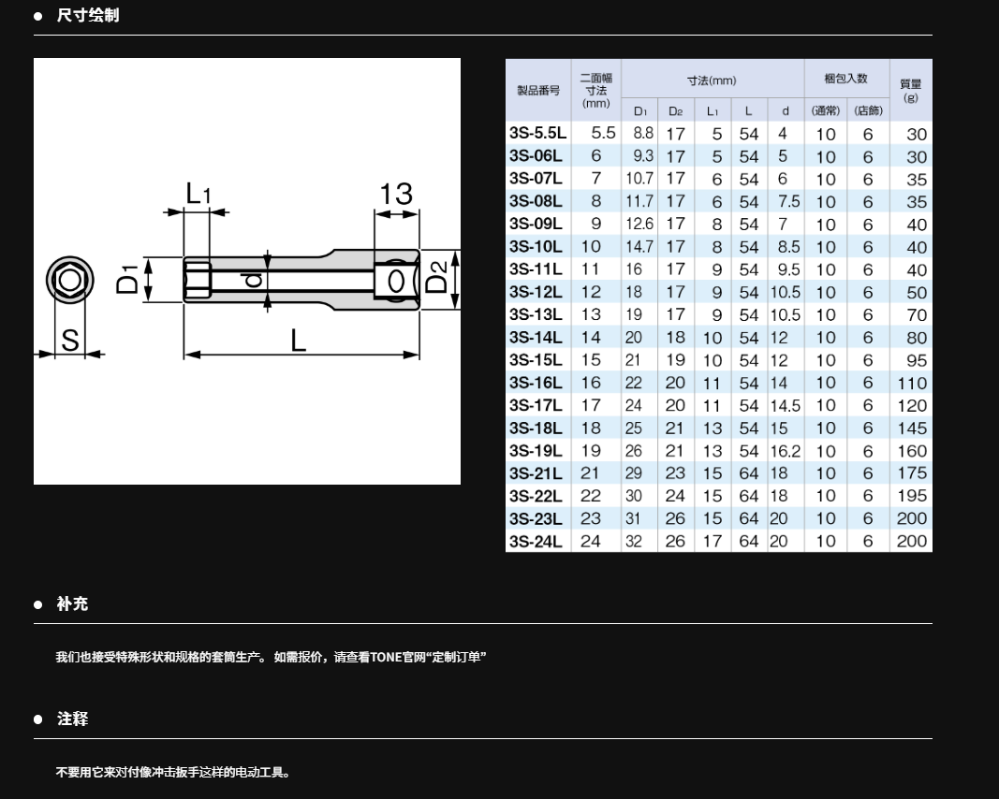
Task: Click the impact wrench warning note text
Action: [173, 772]
